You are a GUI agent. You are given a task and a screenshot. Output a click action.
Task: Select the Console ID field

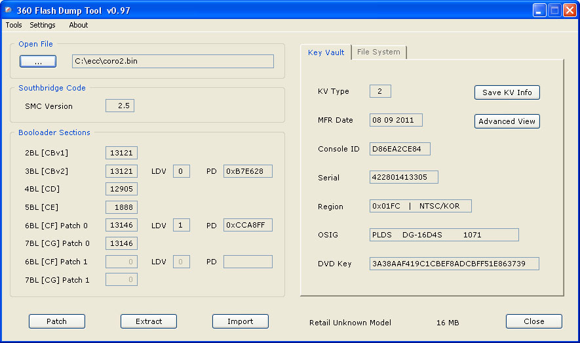click(x=400, y=149)
